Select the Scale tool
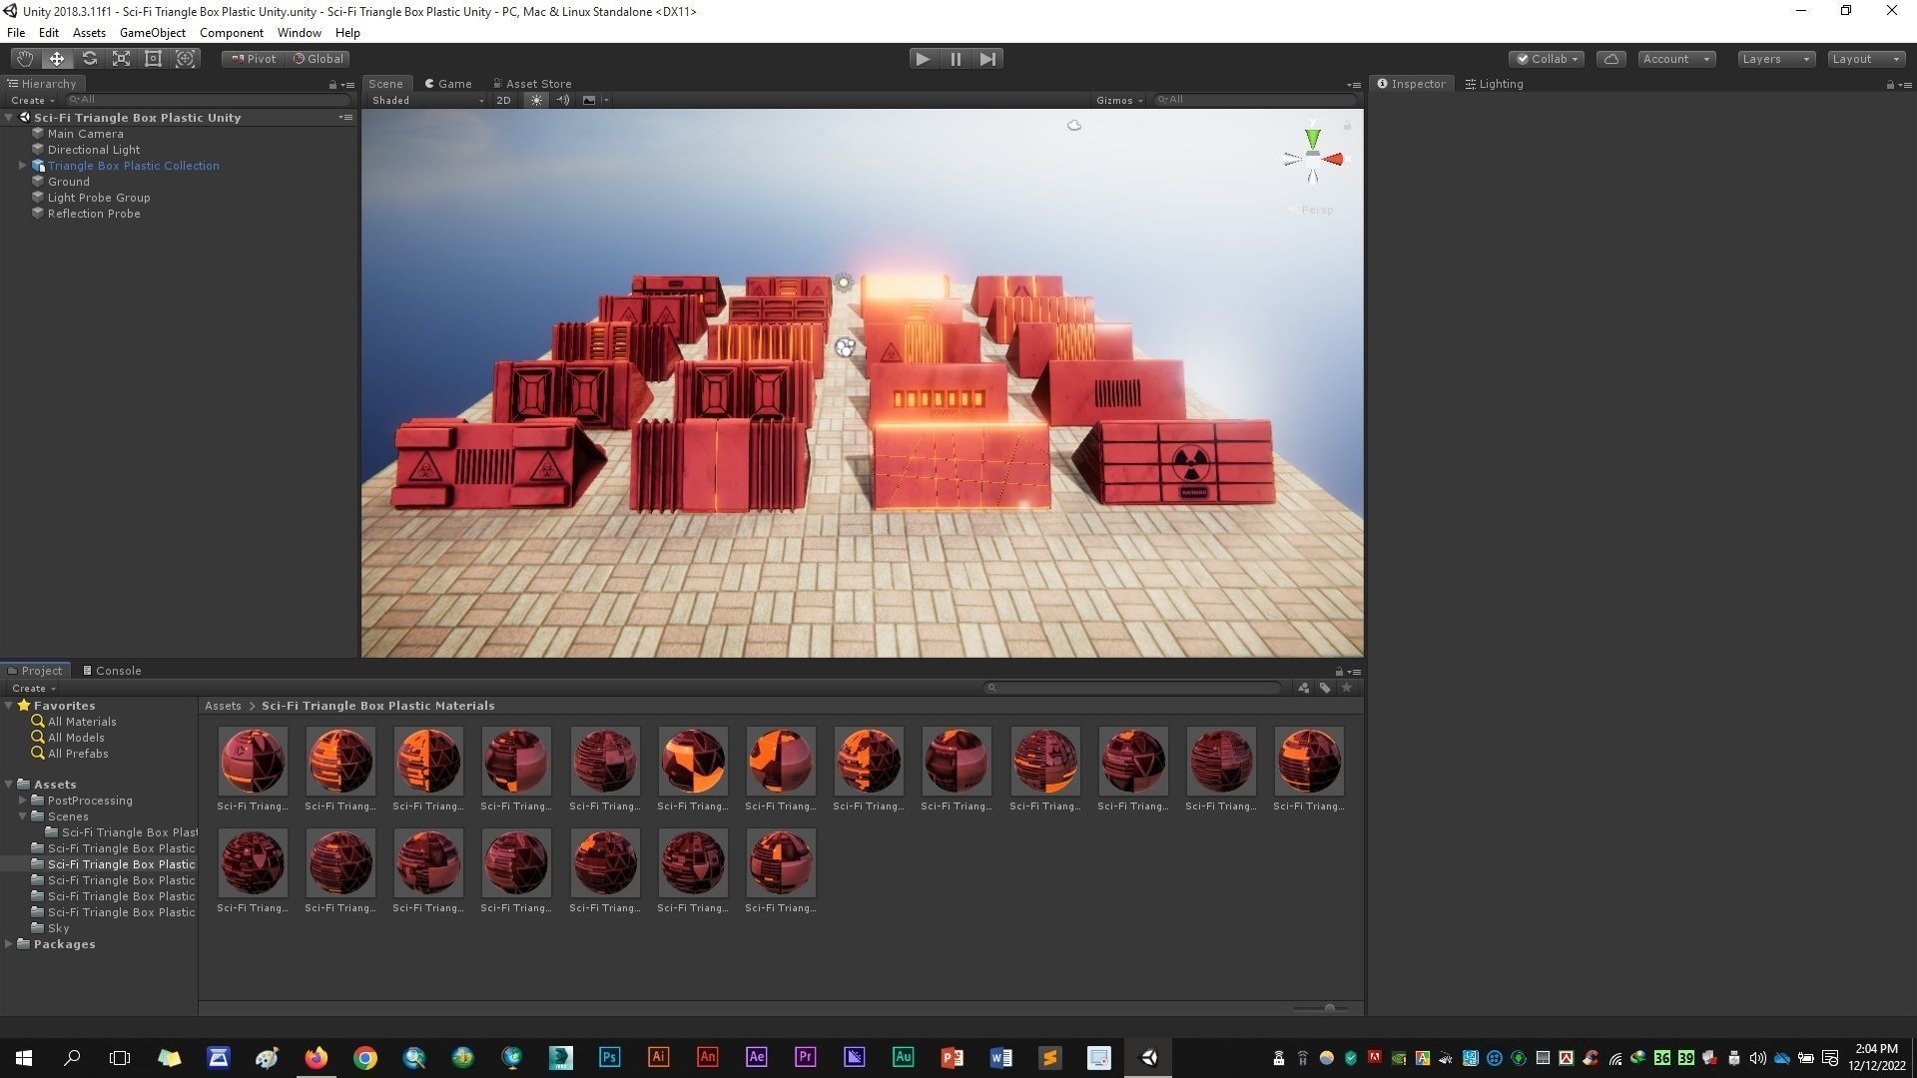Image resolution: width=1917 pixels, height=1078 pixels. [x=121, y=59]
